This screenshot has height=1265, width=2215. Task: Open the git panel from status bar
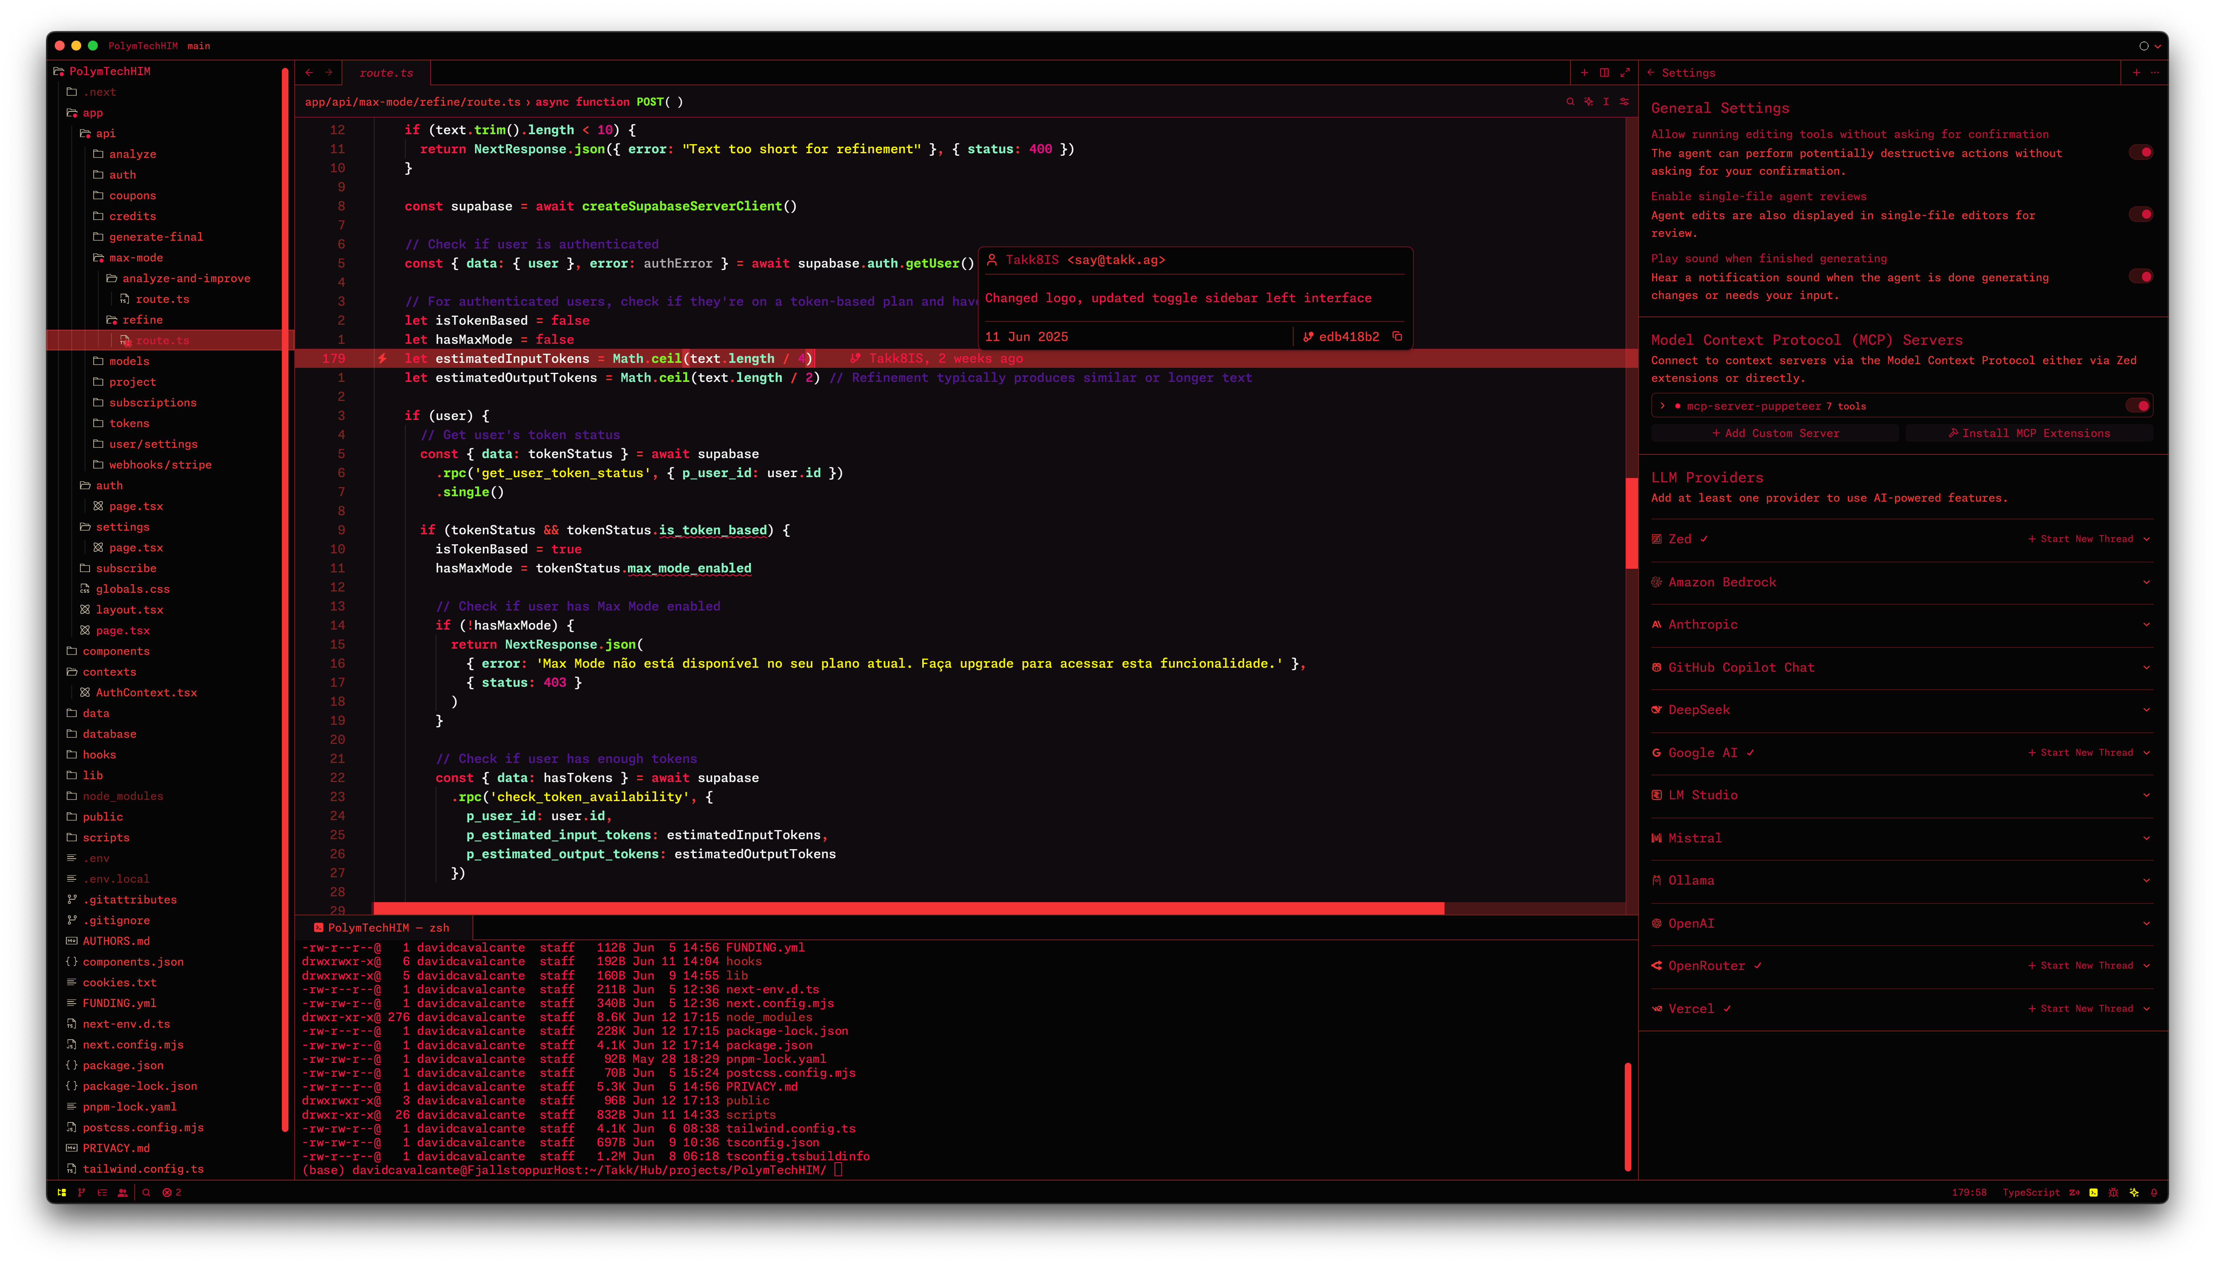click(82, 1192)
